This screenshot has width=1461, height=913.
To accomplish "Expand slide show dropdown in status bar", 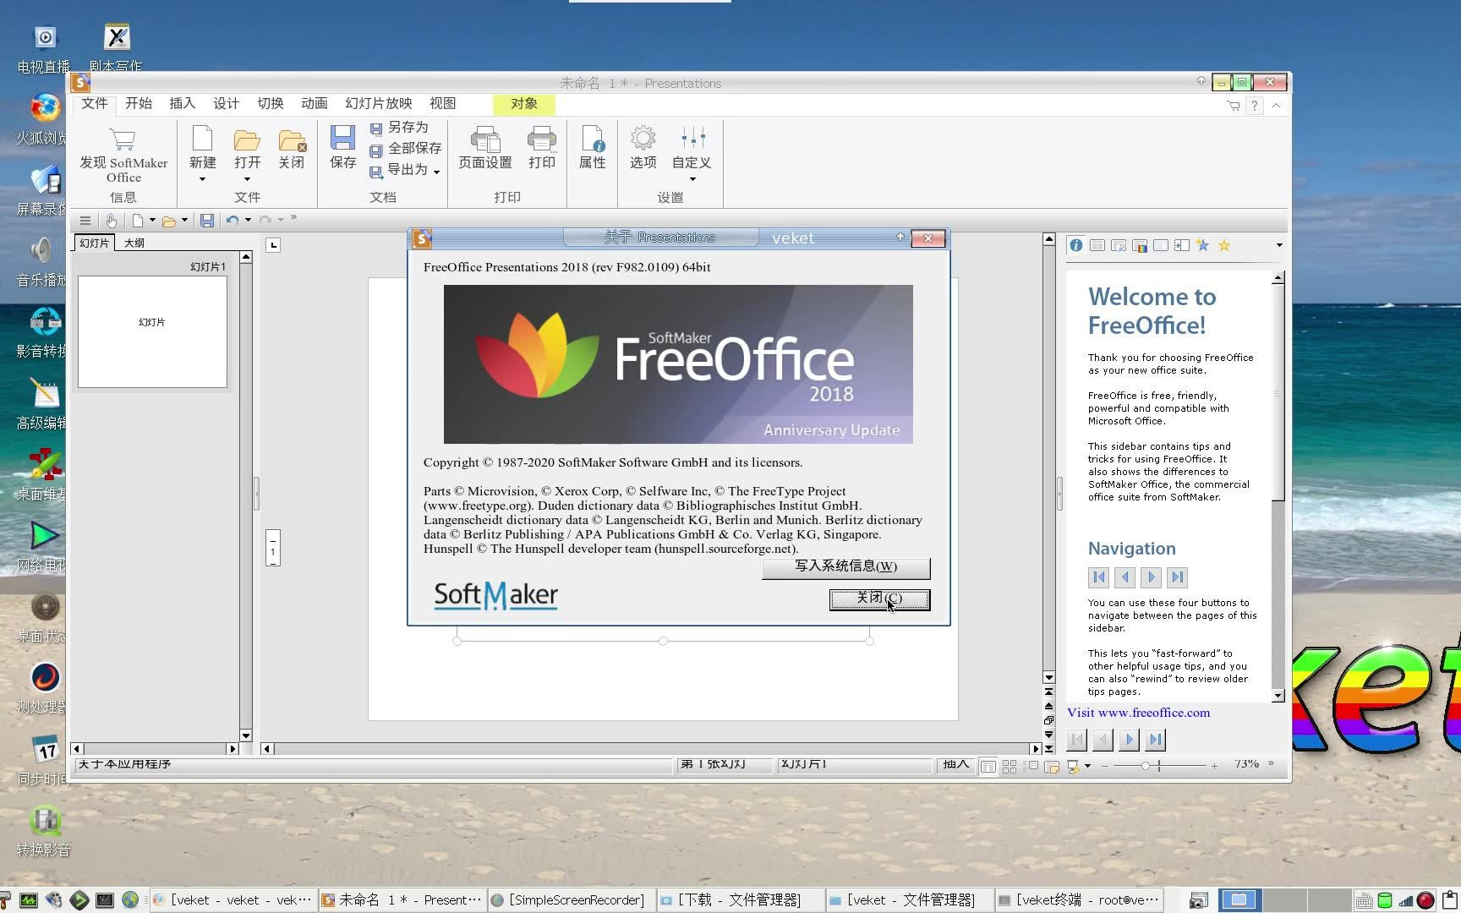I will click(1087, 766).
